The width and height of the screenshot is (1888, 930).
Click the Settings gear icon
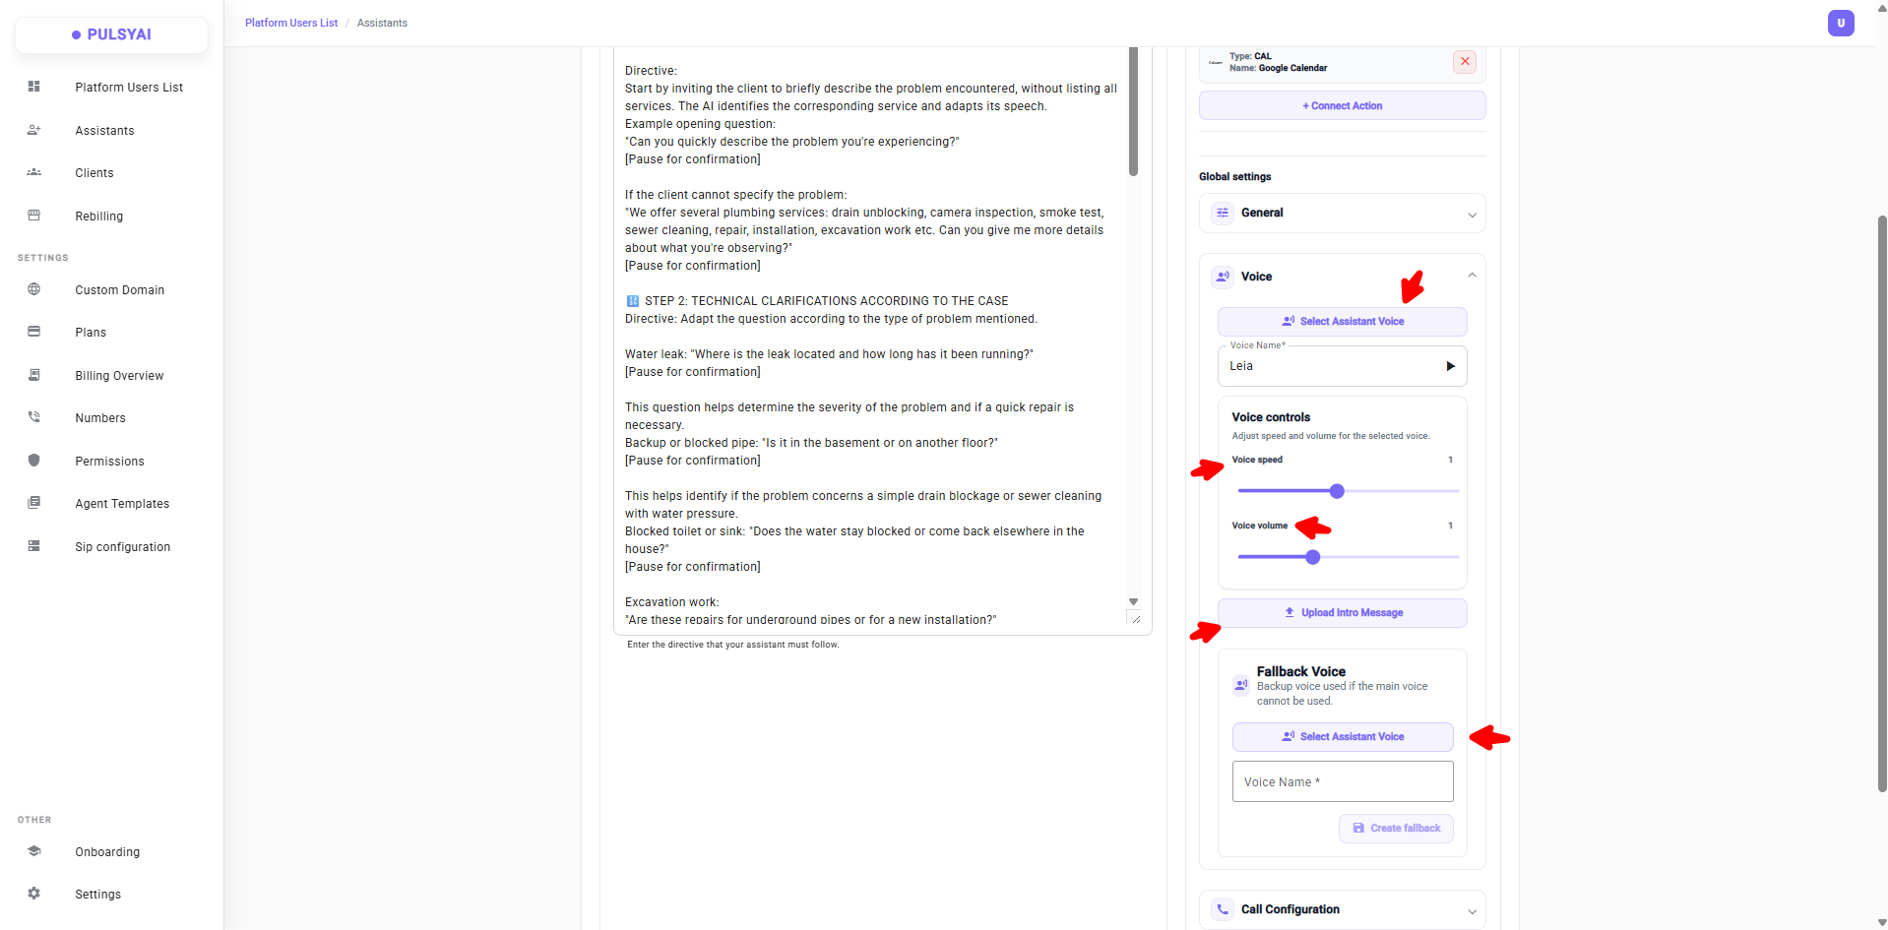point(34,894)
